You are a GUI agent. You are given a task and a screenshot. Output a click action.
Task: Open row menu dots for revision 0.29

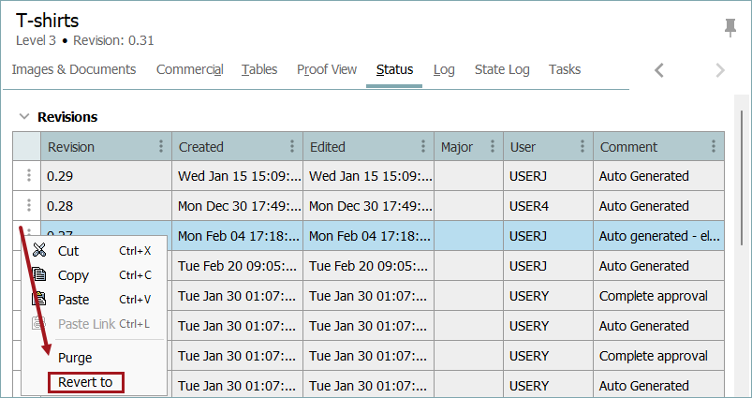tap(28, 176)
